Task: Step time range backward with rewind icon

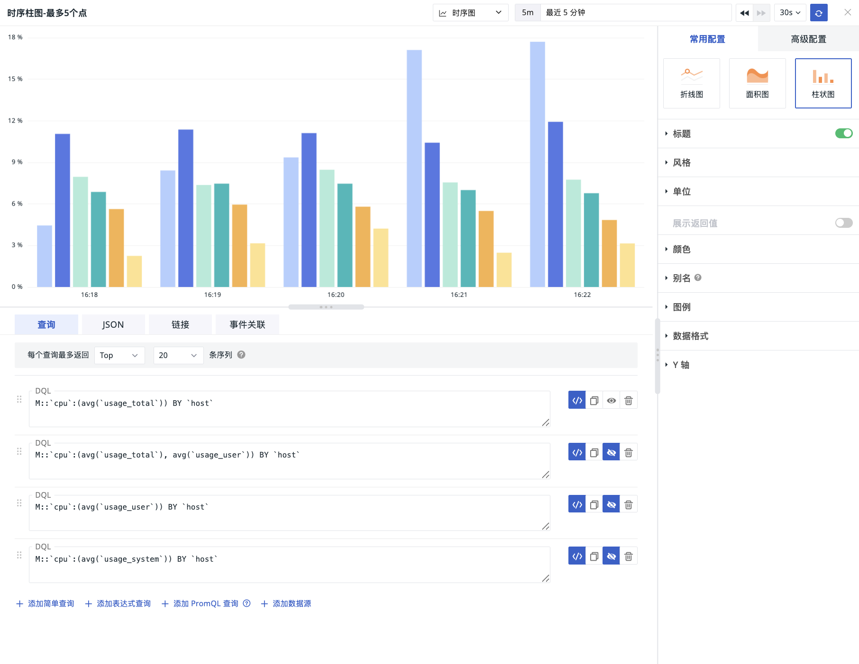Action: click(x=744, y=13)
